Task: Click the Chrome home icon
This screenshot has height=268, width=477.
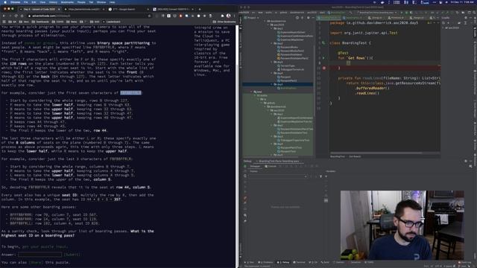Action: coord(22,16)
